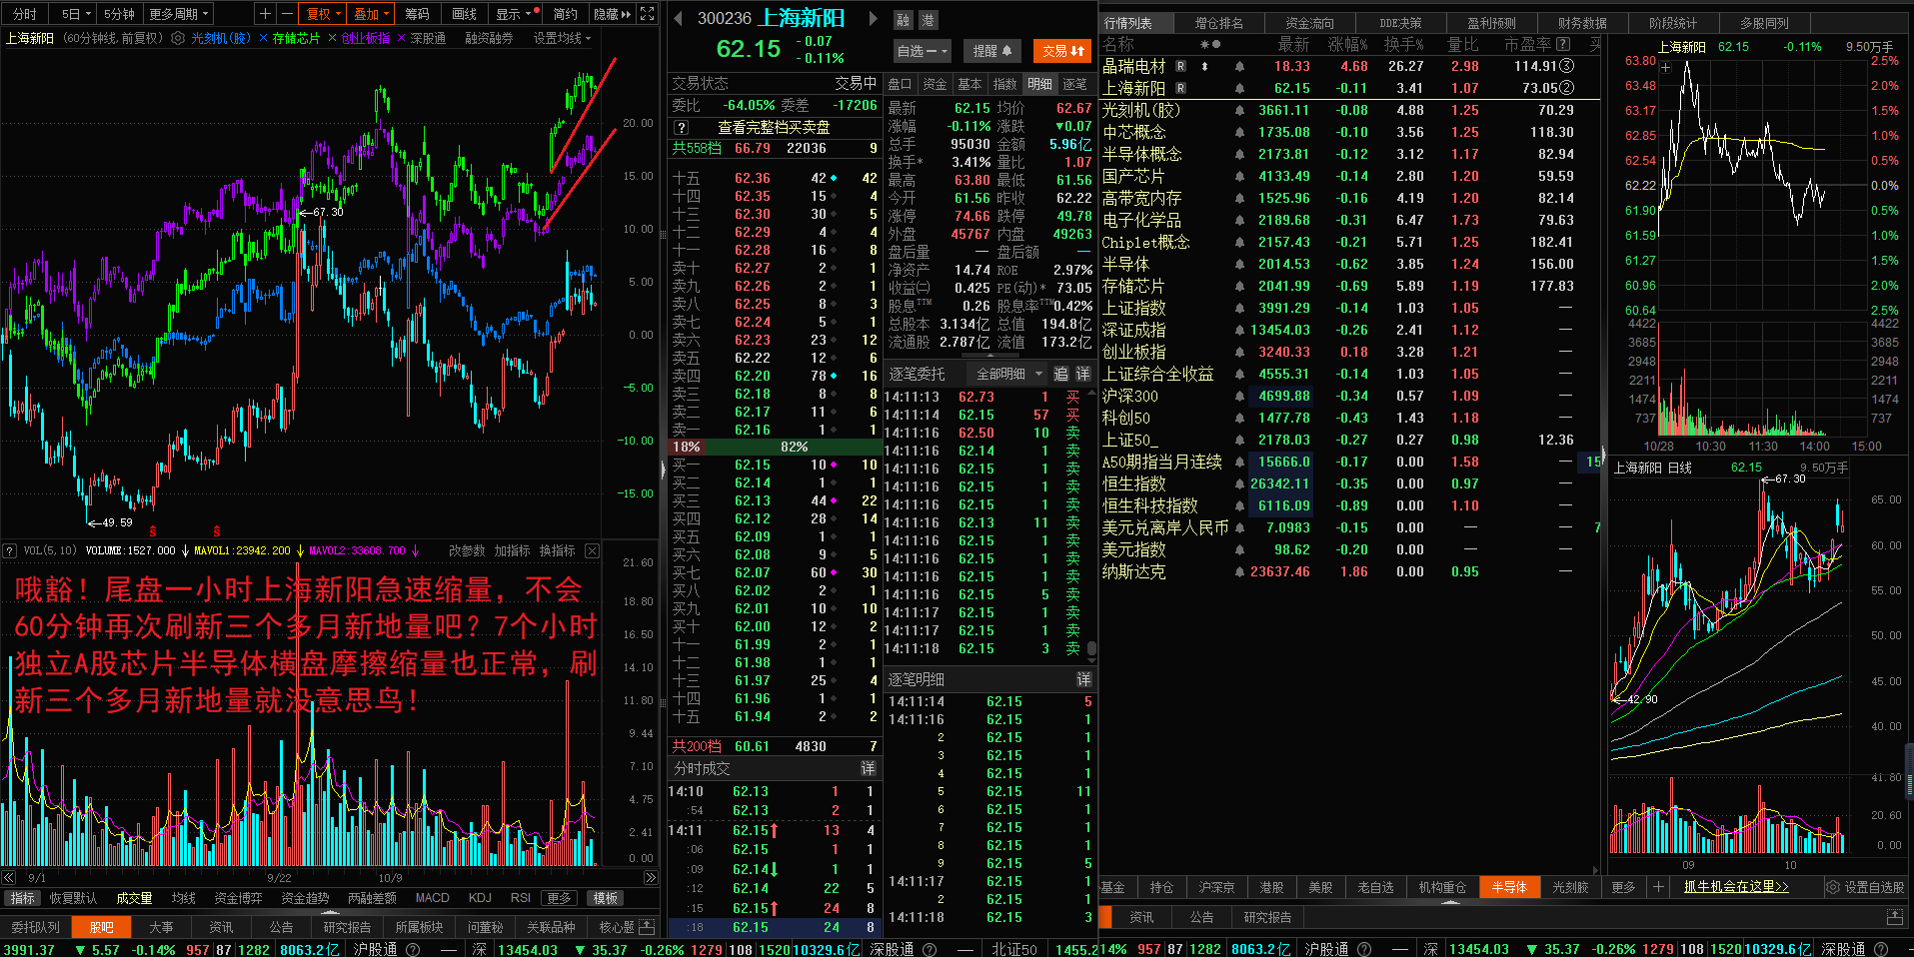The width and height of the screenshot is (1914, 957).
Task: Toggle the 指标 indicator bar button
Action: coord(22,898)
